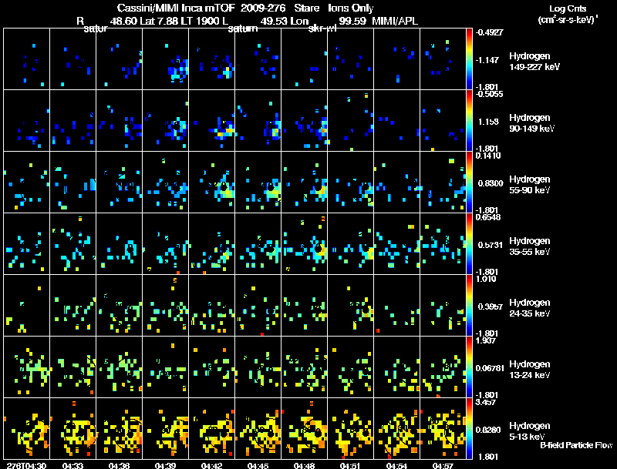Click the 'Ions Only' text in the header
This screenshot has width=617, height=469.
coord(351,8)
